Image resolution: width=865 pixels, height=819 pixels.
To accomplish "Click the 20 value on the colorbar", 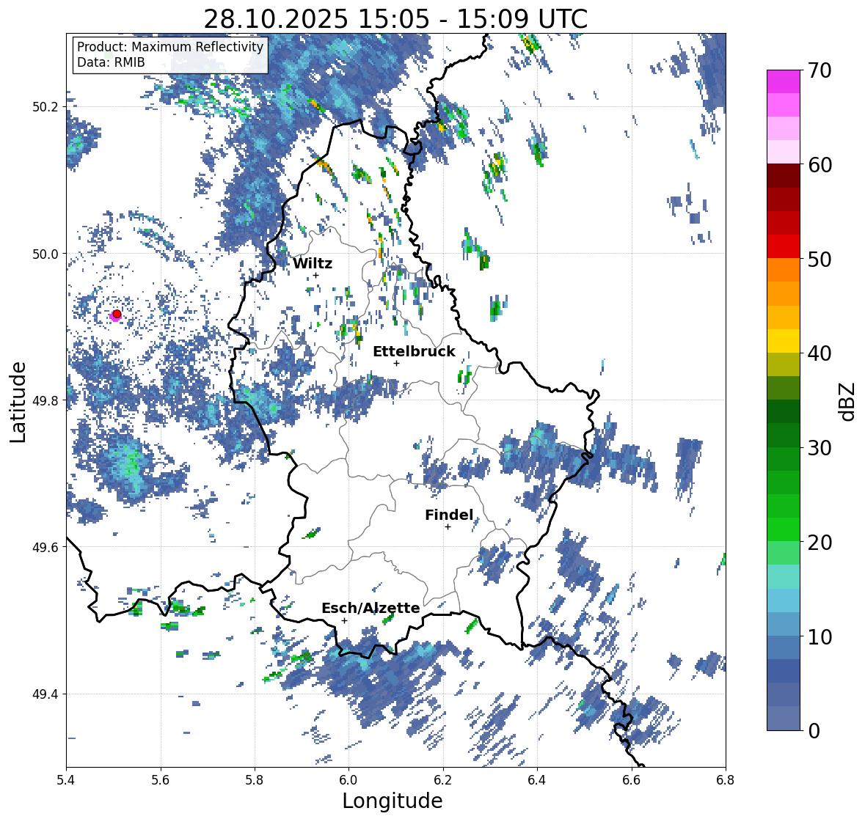I will pos(820,543).
